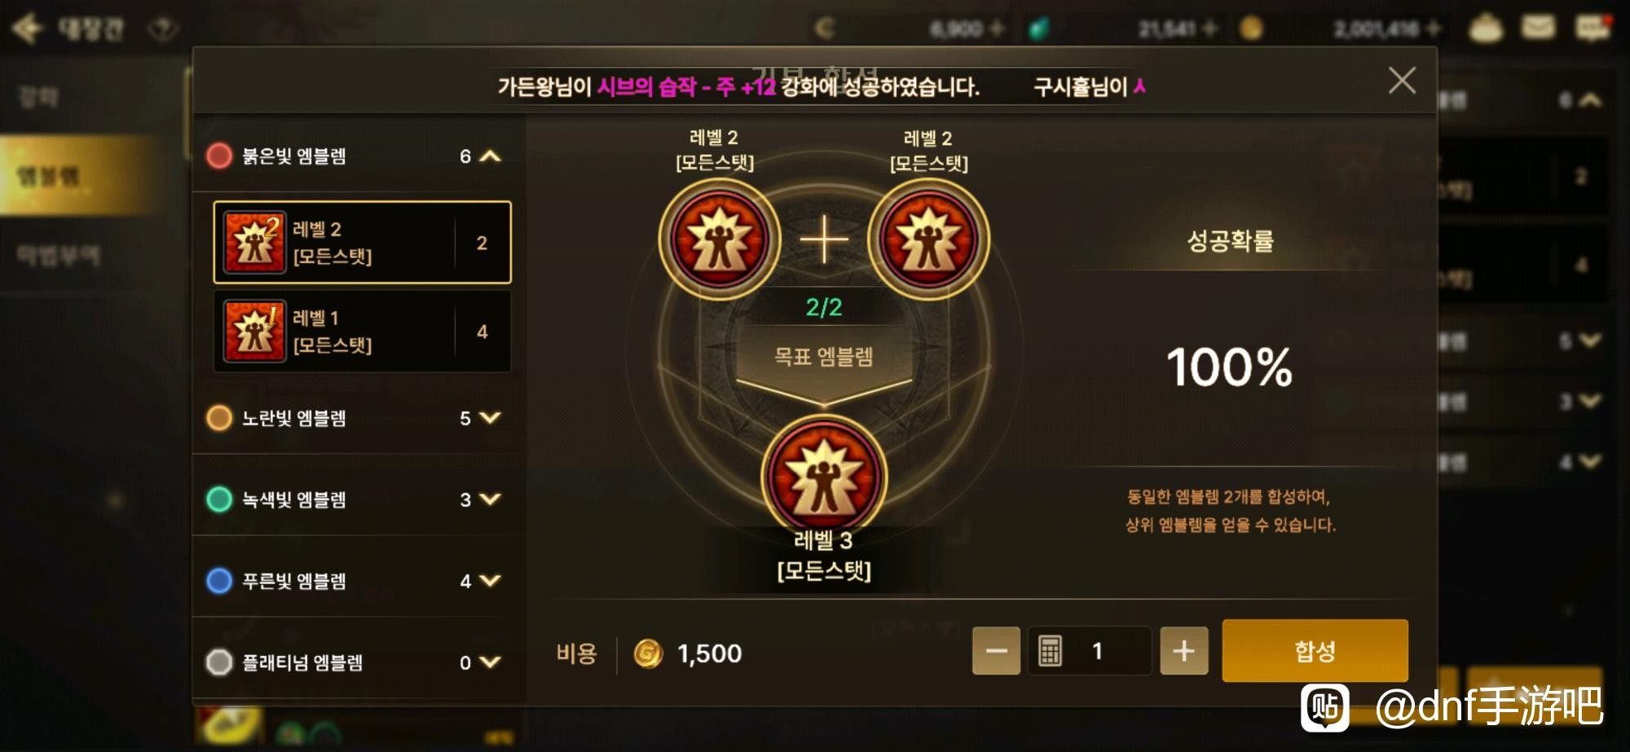Go back with the arrow icon
This screenshot has height=752, width=1630.
(x=27, y=29)
